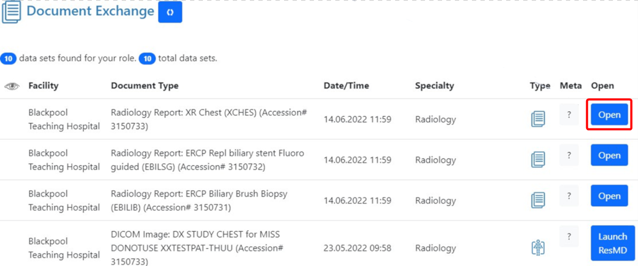Screen dimensions: 638x266
Task: Open the XR Chest radiology report
Action: (609, 115)
